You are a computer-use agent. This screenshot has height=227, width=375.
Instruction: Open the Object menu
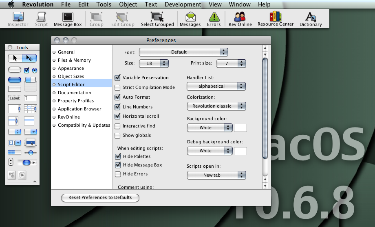[128, 4]
